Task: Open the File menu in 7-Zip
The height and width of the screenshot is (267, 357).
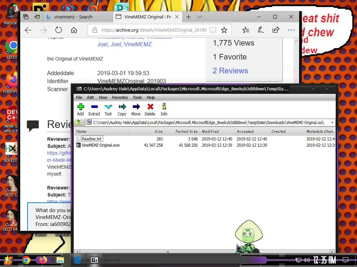Action: (x=79, y=97)
